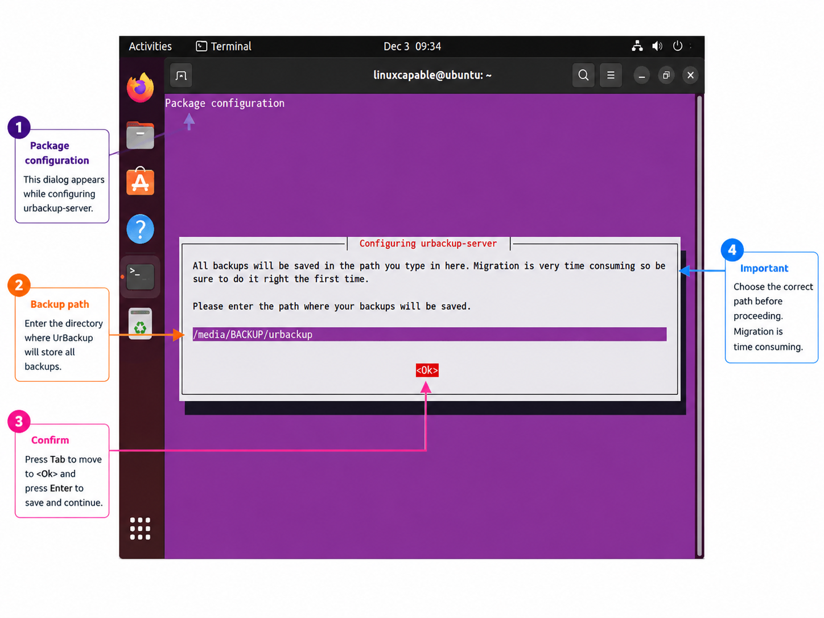This screenshot has height=618, width=824.
Task: Open the Files manager dock icon
Action: point(140,135)
